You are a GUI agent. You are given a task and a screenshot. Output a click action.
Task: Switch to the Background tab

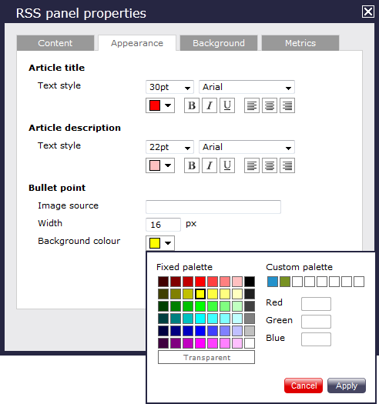[x=219, y=43]
